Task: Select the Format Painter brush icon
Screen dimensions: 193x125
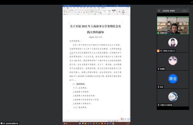Action: click(x=66, y=13)
